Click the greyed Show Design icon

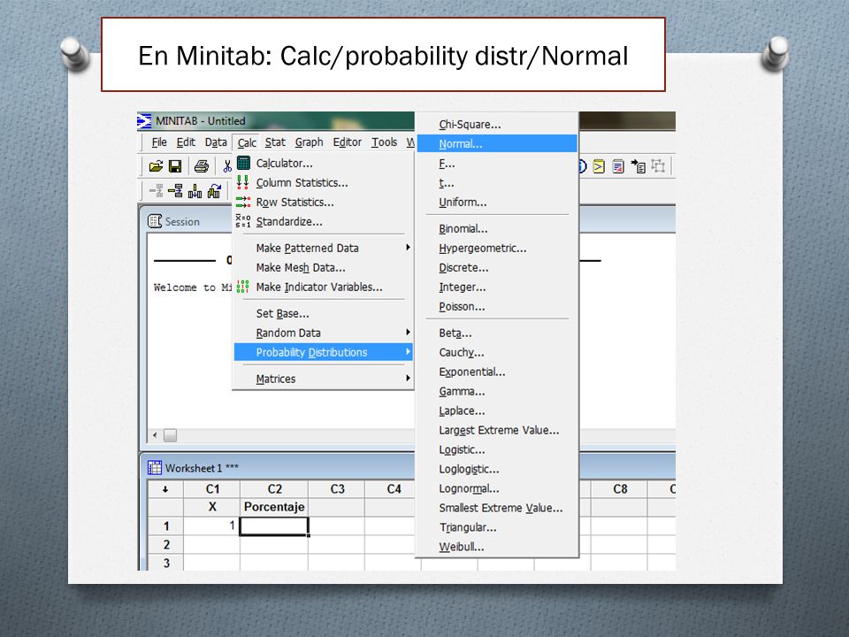(658, 166)
